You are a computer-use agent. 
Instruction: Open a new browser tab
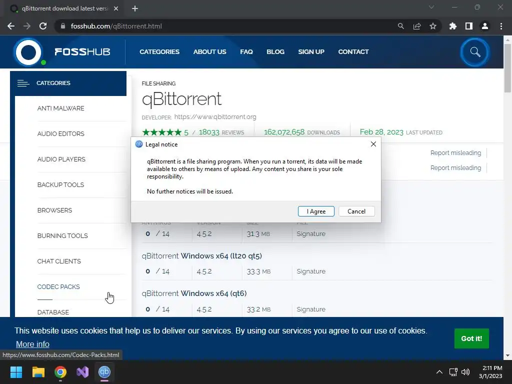pyautogui.click(x=135, y=8)
